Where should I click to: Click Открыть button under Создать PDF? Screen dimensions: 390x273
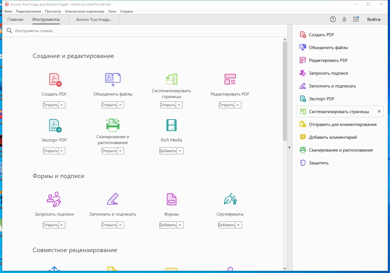click(51, 105)
